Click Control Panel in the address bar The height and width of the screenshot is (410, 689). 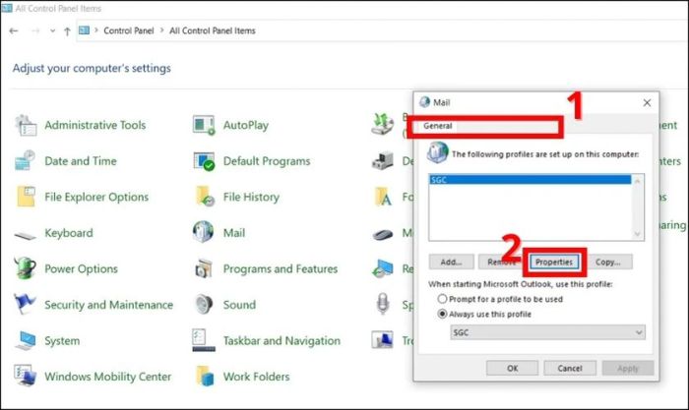tap(129, 30)
